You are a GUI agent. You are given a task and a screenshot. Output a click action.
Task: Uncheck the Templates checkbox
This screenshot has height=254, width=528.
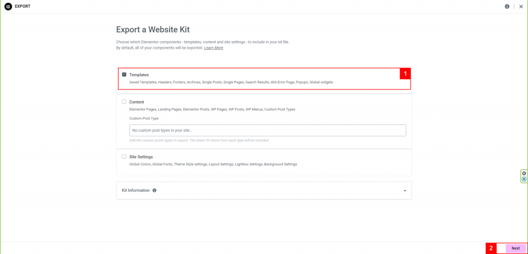point(124,75)
